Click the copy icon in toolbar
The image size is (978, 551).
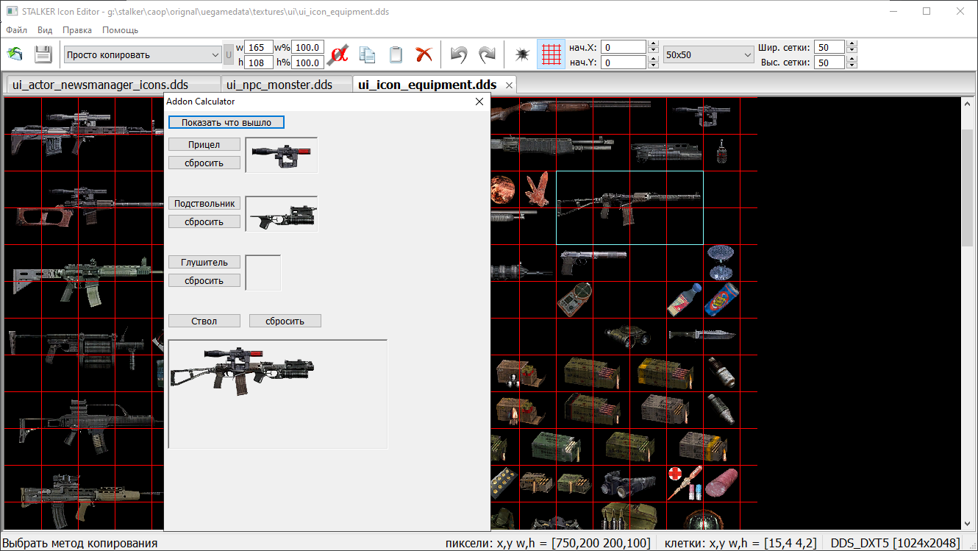[x=368, y=54]
